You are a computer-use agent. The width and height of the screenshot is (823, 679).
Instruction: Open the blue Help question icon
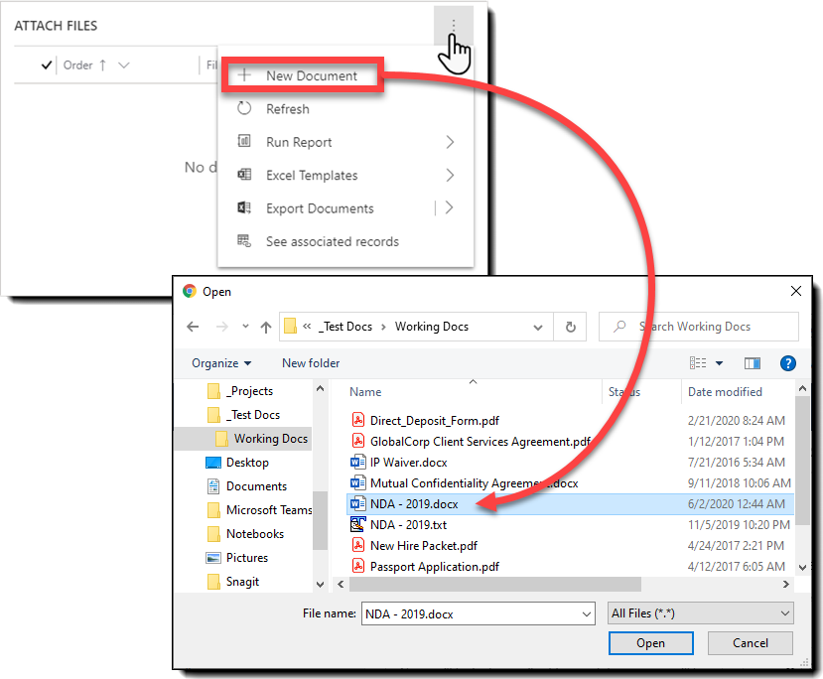(787, 363)
